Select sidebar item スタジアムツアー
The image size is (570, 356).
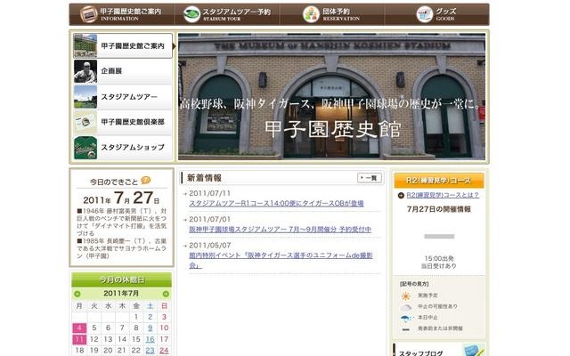click(123, 97)
